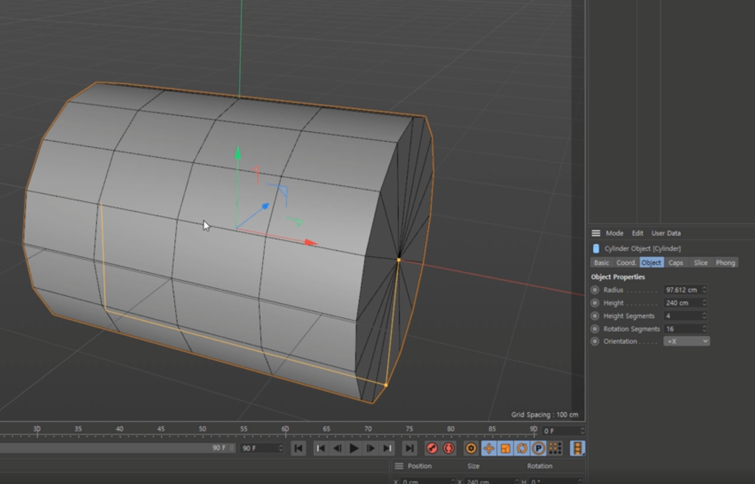Toggle animation dot beside Height
This screenshot has height=484, width=755.
click(x=595, y=303)
